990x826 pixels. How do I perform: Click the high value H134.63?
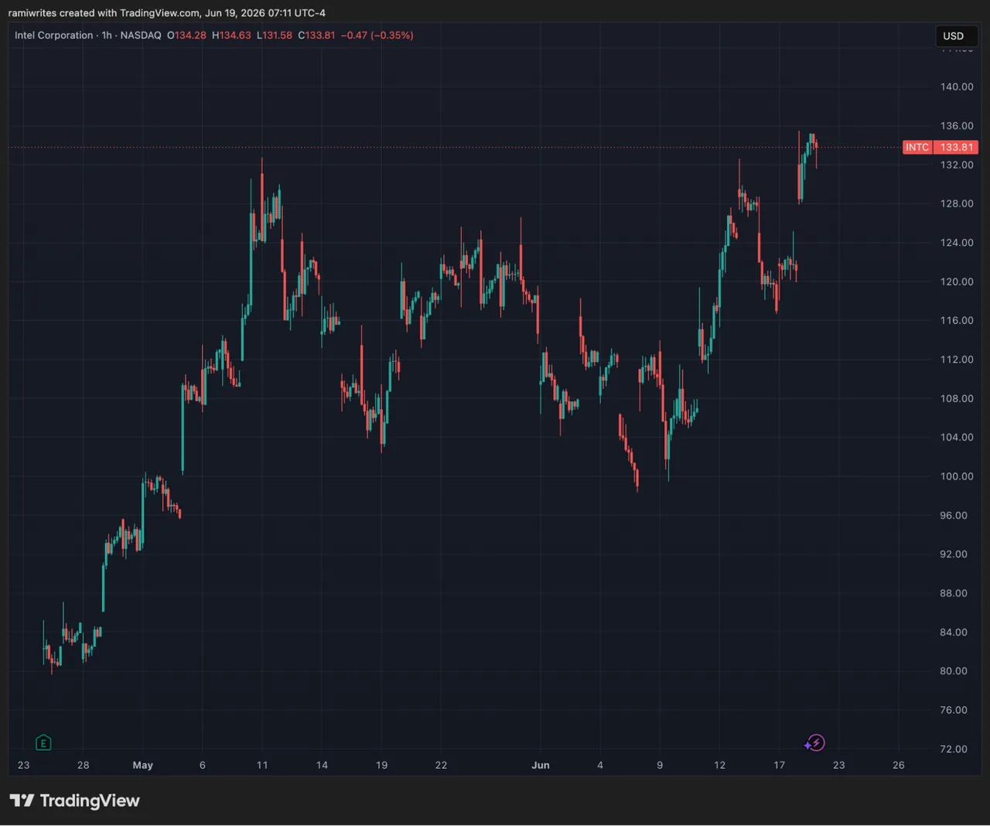coord(231,36)
